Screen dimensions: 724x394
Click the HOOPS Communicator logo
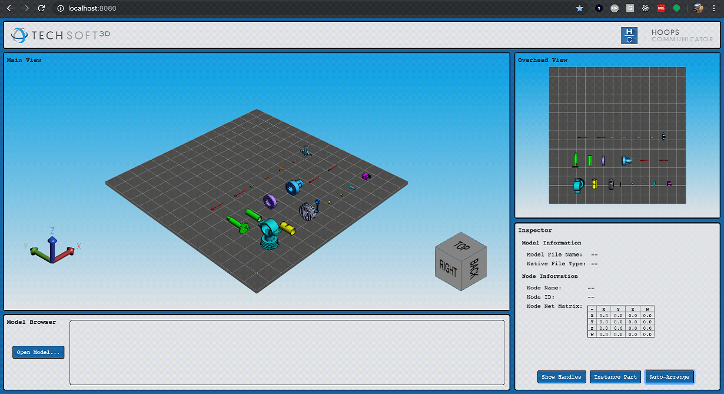point(667,35)
